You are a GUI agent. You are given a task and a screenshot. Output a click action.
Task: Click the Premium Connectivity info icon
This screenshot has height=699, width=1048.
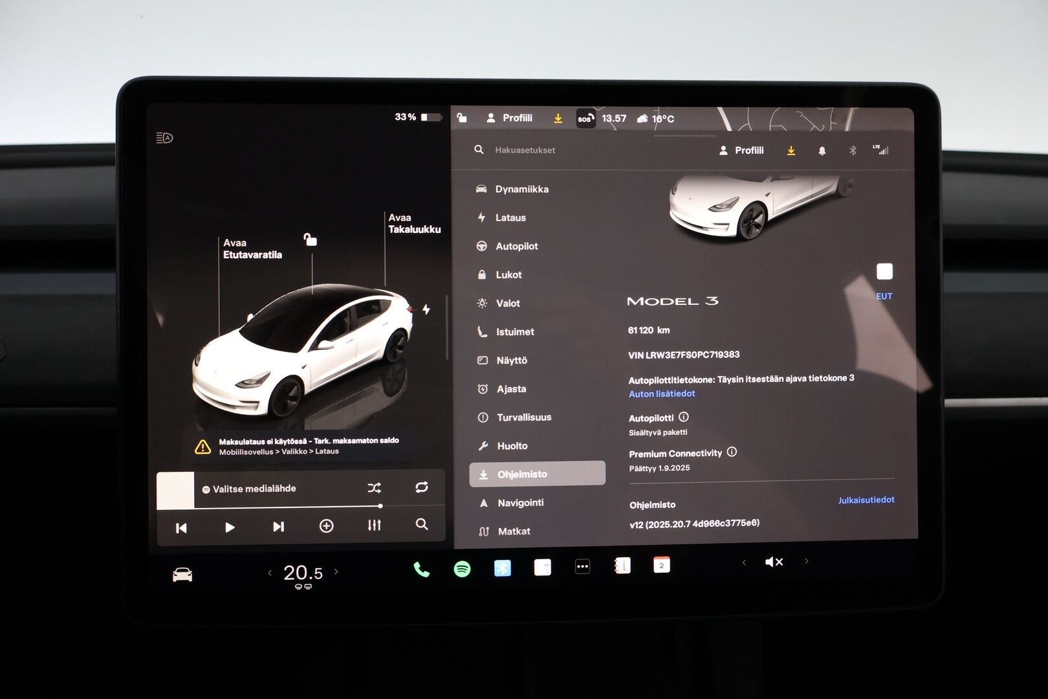[x=732, y=452]
